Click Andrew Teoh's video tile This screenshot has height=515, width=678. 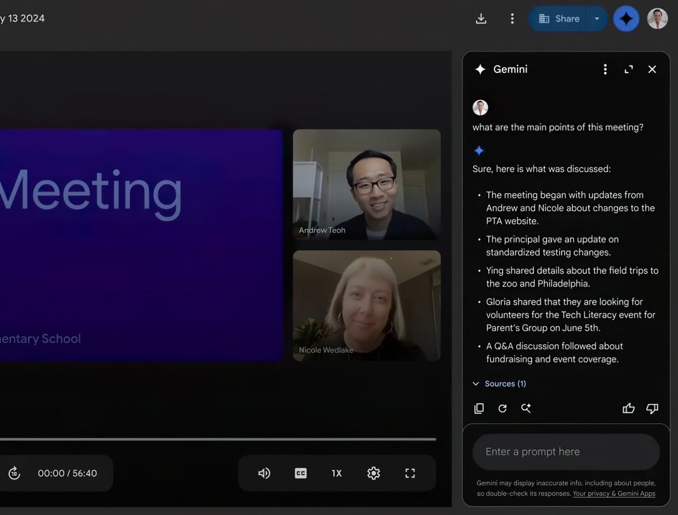367,184
